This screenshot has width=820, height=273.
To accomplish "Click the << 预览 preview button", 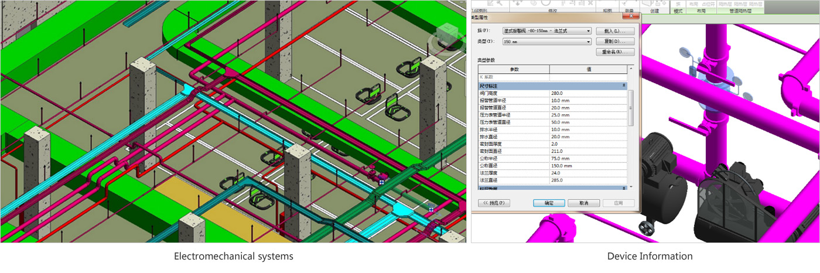I will pos(494,203).
